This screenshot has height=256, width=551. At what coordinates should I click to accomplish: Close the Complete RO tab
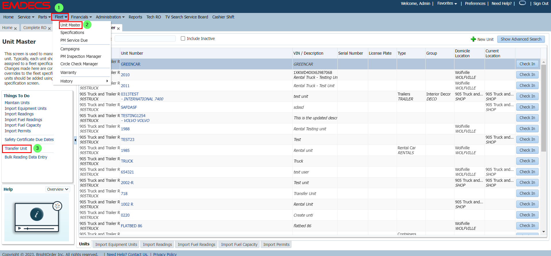click(x=49, y=28)
